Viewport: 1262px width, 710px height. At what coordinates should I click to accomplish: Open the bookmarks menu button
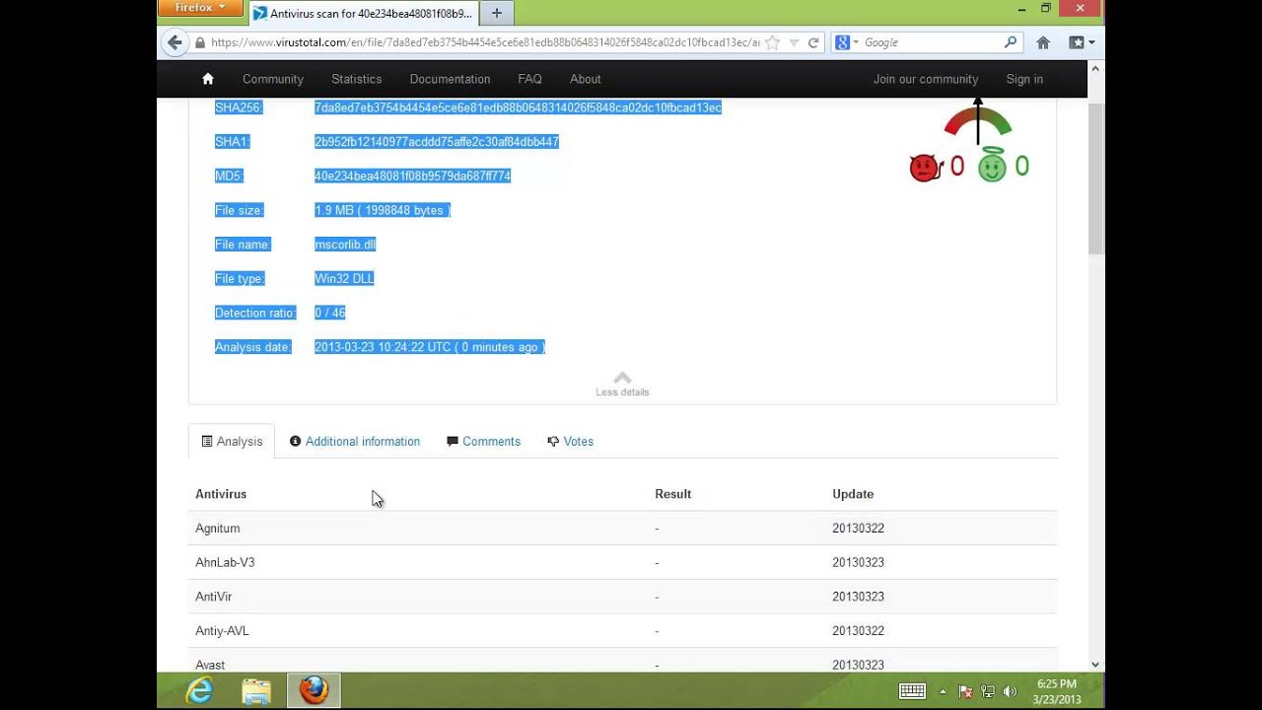1082,42
